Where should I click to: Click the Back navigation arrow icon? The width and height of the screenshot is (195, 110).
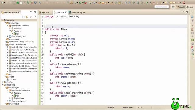point(174,3)
